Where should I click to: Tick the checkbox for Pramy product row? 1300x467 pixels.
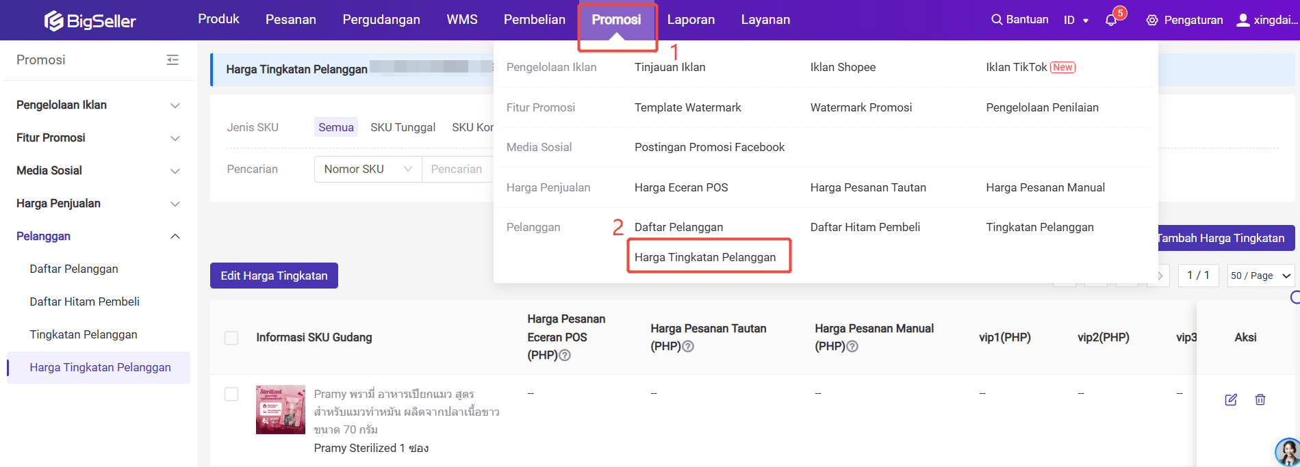point(231,395)
